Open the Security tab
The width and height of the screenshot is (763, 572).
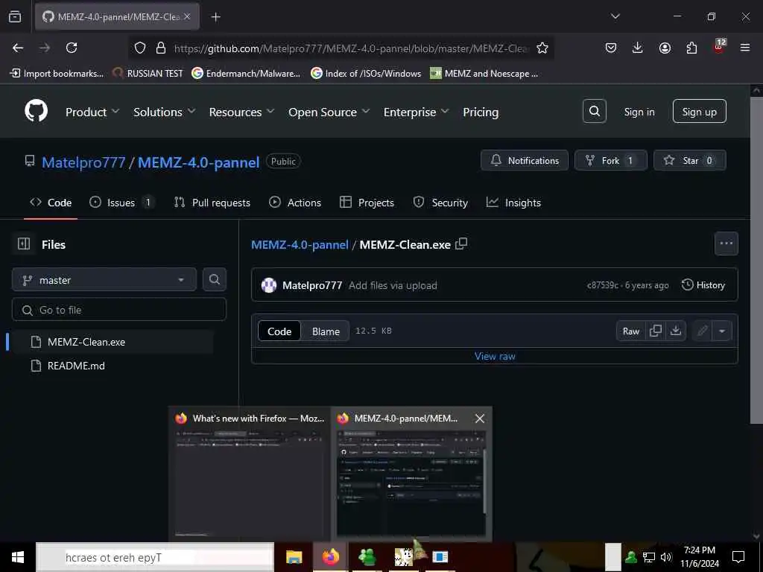pyautogui.click(x=440, y=203)
